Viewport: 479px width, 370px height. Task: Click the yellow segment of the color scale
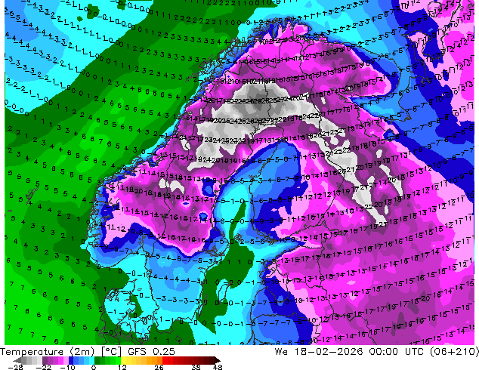coord(123,360)
